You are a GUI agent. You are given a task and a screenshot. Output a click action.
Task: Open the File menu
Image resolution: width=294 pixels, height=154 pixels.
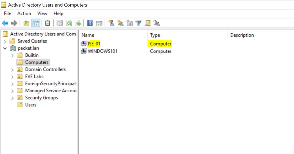point(8,13)
